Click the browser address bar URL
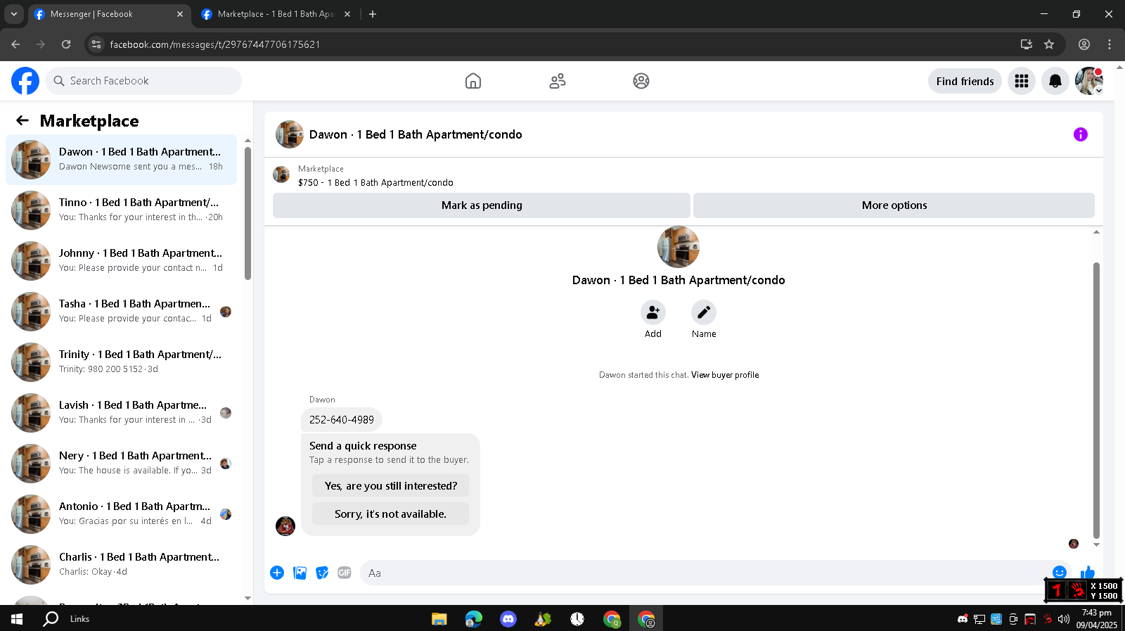This screenshot has height=631, width=1125. click(215, 44)
